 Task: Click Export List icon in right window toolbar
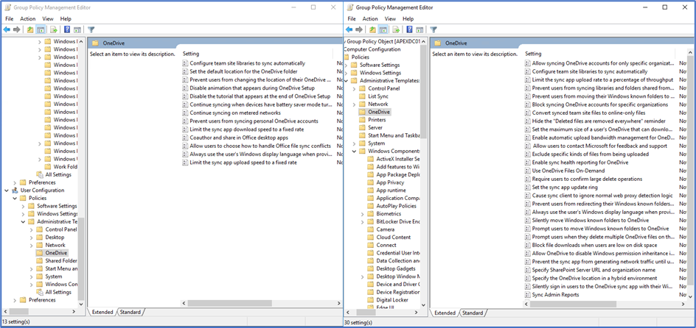397,29
